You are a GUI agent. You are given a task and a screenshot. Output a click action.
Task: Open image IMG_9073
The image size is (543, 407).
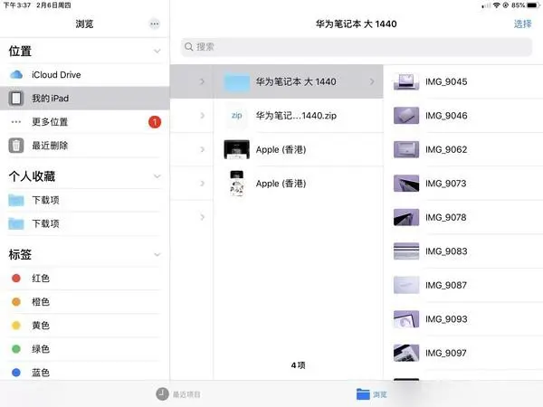(463, 184)
